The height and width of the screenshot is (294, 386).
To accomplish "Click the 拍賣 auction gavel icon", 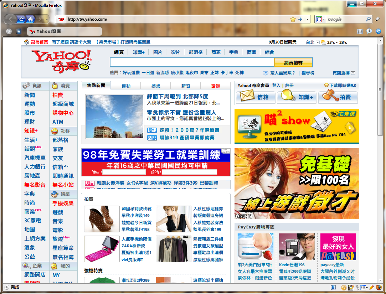I will tap(330, 95).
